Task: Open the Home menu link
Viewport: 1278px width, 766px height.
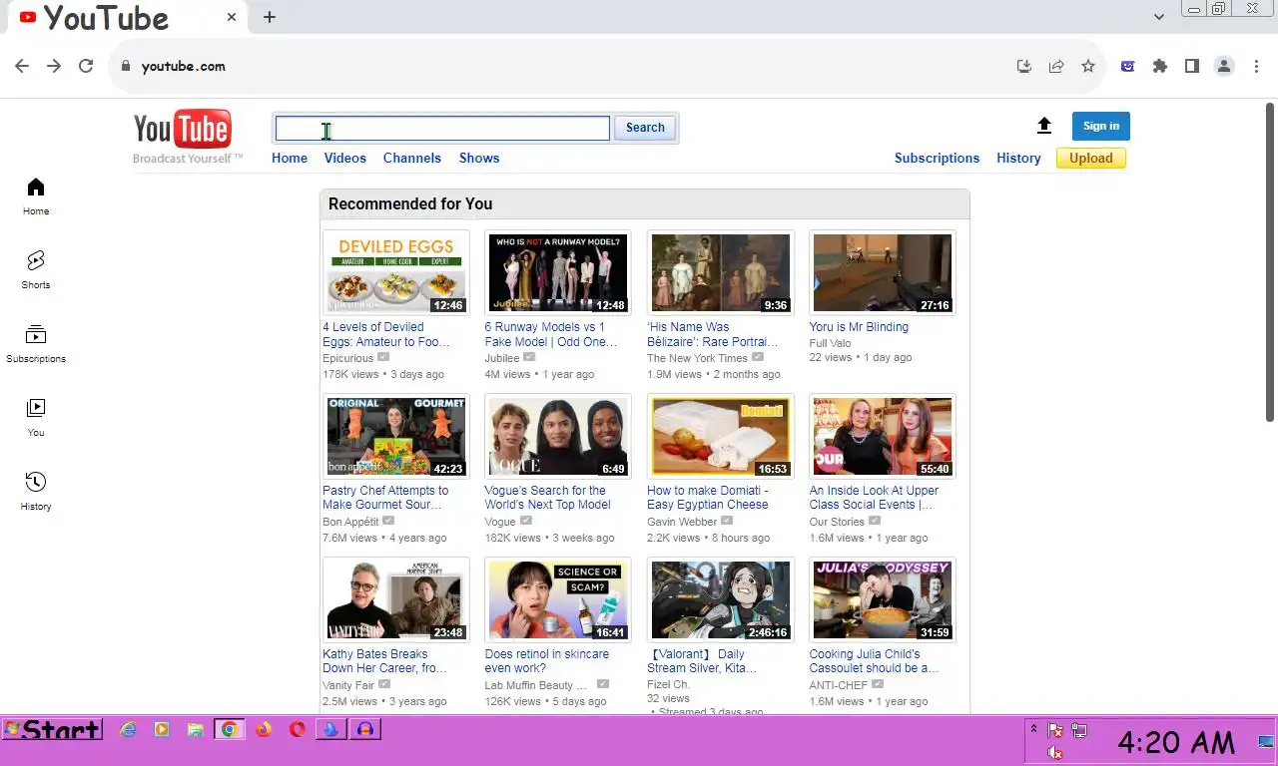Action: point(290,158)
